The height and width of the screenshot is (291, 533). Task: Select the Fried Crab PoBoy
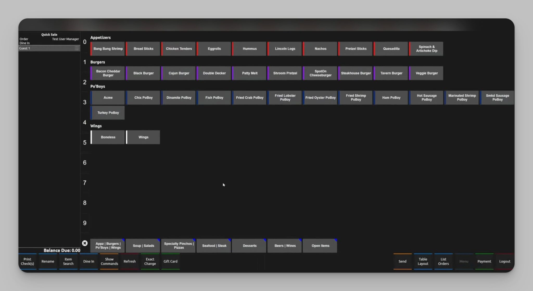coord(249,98)
